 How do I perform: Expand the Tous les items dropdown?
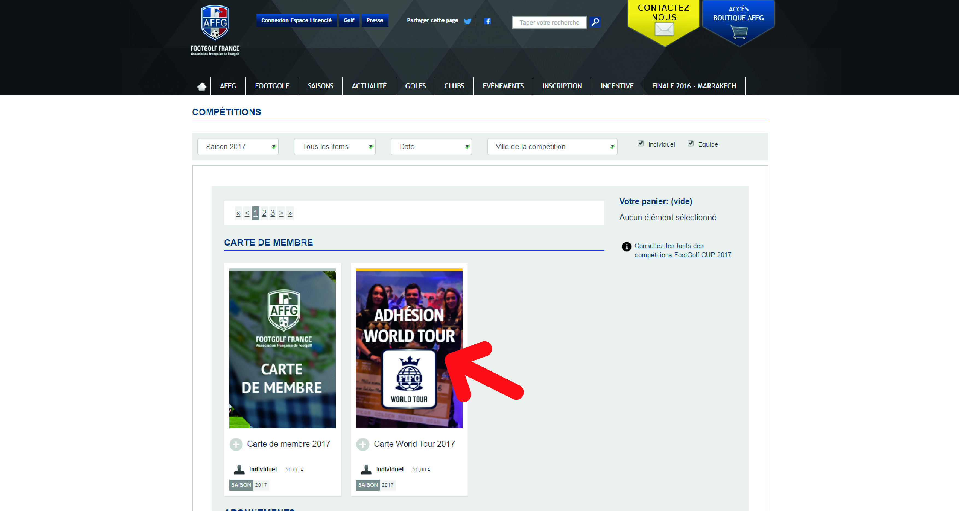coord(334,146)
